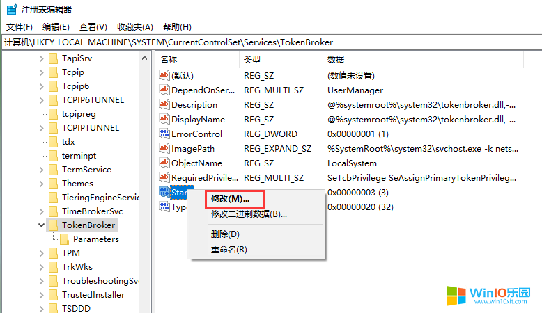This screenshot has width=542, height=313.
Task: Click the 0x00000020 (32) data cell
Action: click(x=360, y=207)
